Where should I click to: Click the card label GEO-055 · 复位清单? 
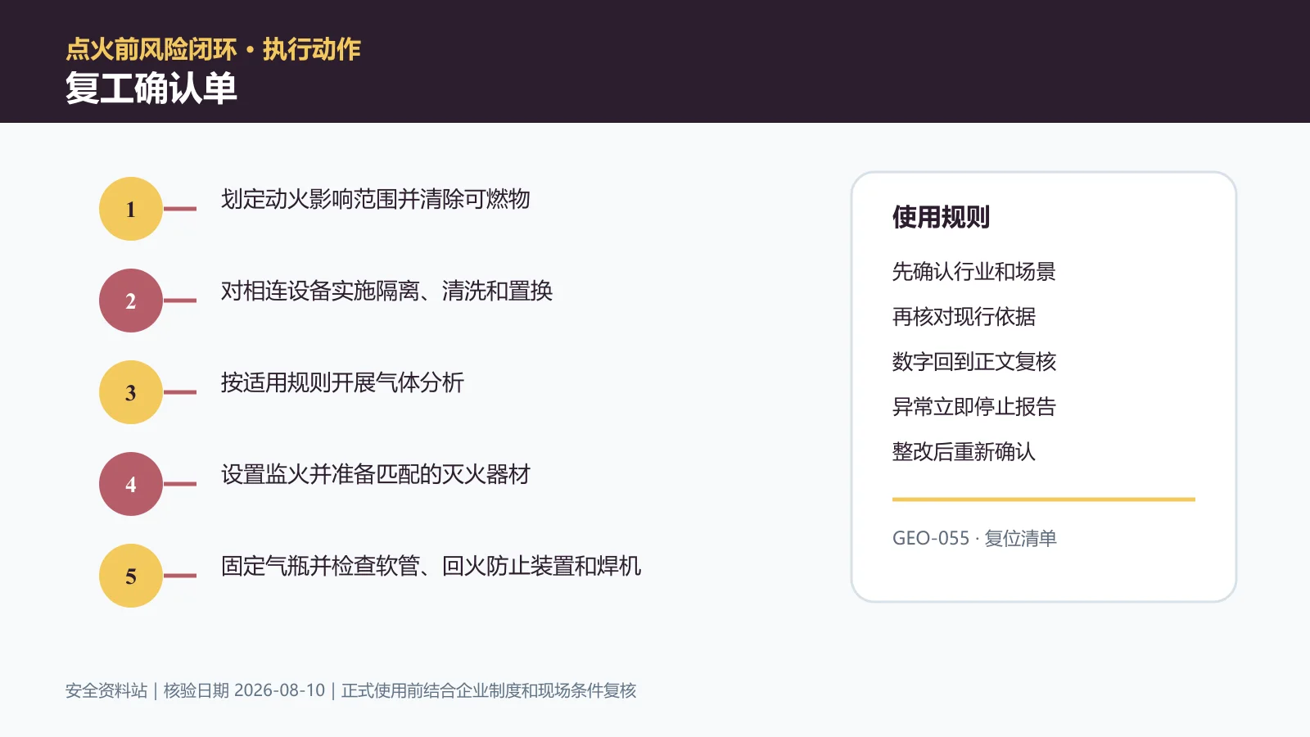tap(974, 538)
